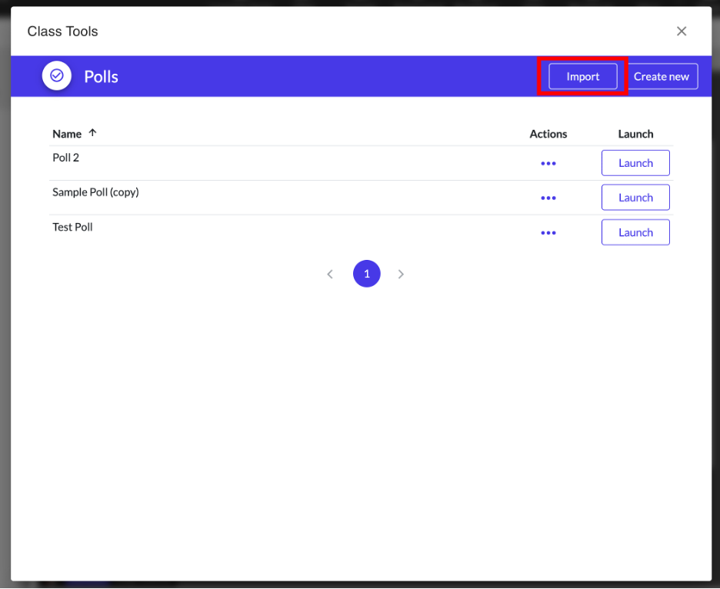
Task: Click the Actions column header
Action: pos(548,134)
